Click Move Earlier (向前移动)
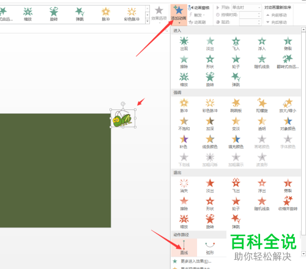The height and width of the screenshot is (269, 306). 277,15
